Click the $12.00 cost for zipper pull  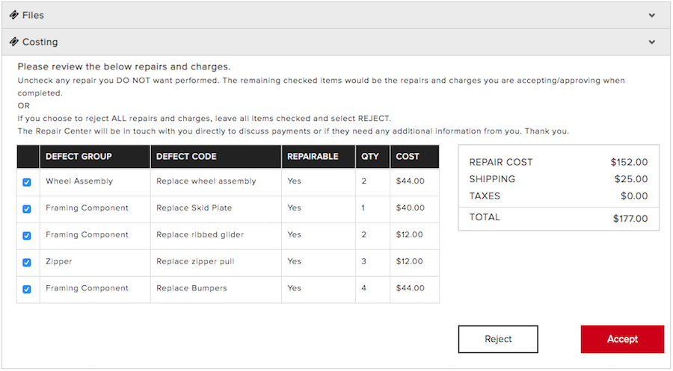(410, 261)
